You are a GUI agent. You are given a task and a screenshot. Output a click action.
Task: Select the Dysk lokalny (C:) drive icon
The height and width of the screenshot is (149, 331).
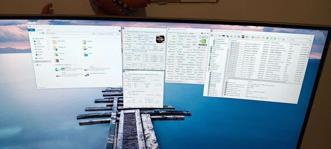(x=58, y=69)
